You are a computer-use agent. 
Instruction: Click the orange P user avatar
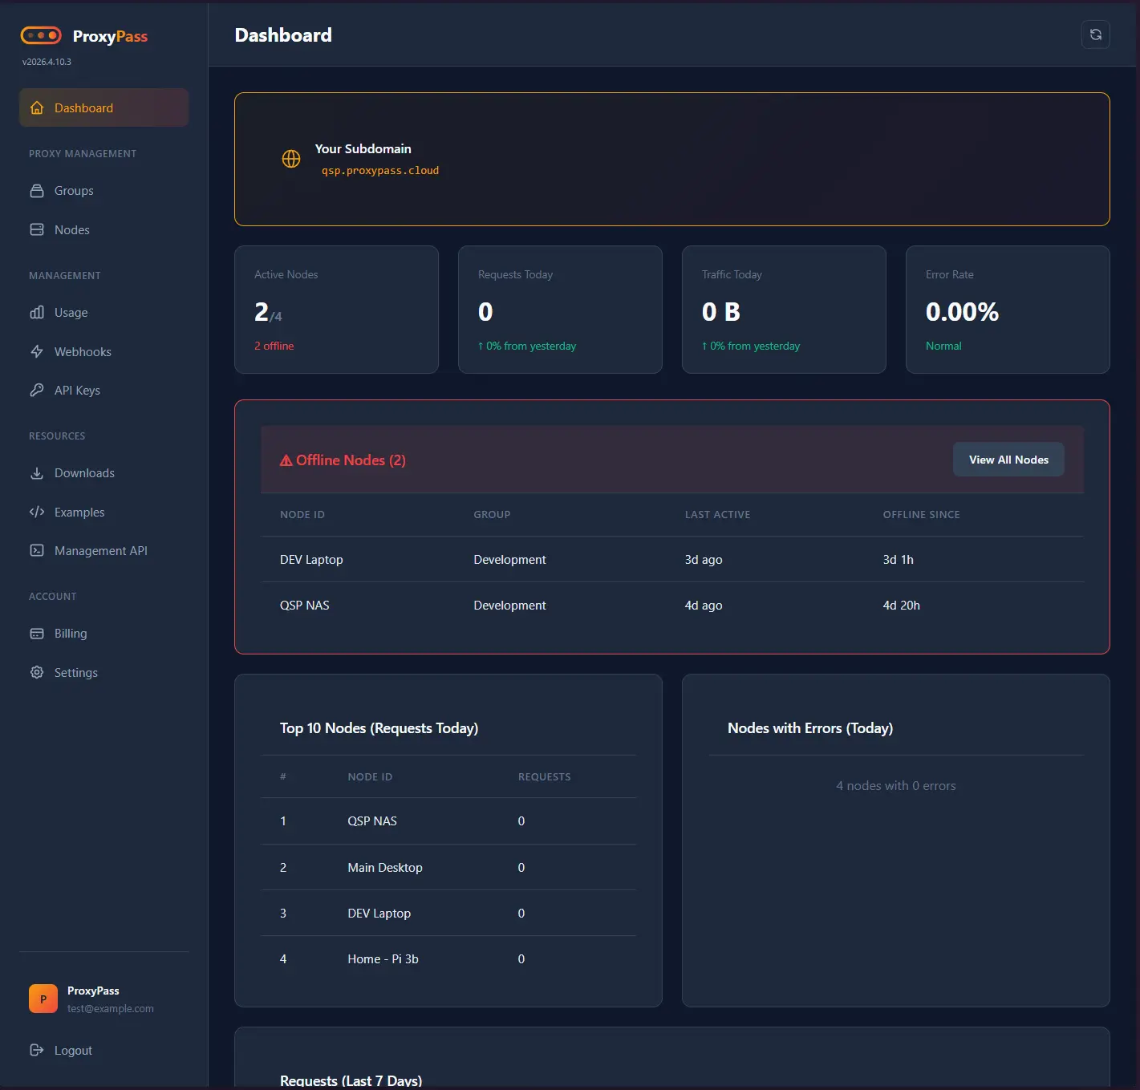point(43,999)
